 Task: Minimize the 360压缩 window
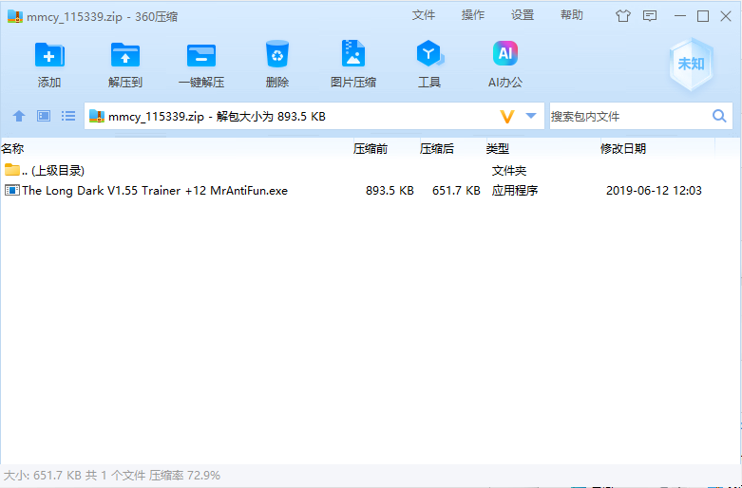(x=680, y=16)
